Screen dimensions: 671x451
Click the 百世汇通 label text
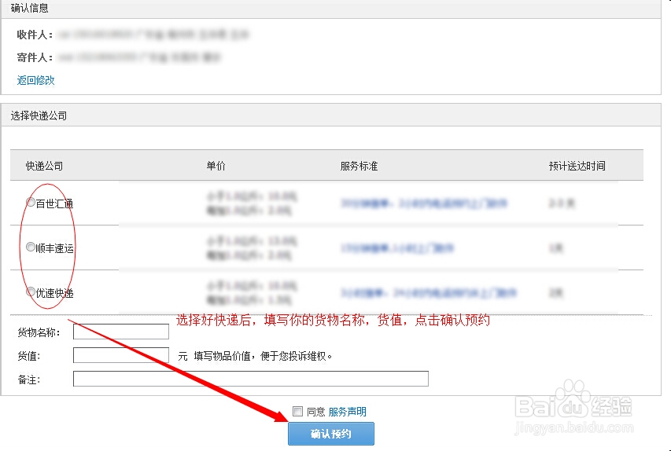point(54,203)
